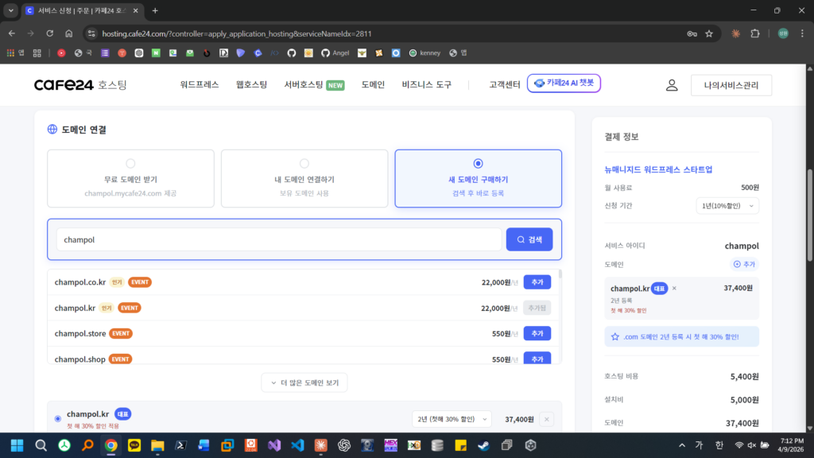Open Windows Start menu
814x458 pixels.
point(17,445)
